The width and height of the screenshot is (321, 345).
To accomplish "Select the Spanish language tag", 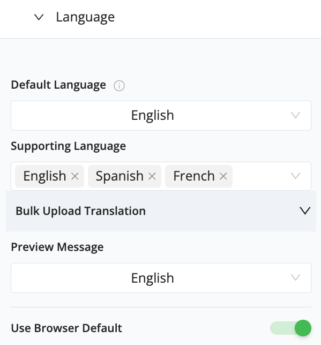I will pyautogui.click(x=120, y=176).
